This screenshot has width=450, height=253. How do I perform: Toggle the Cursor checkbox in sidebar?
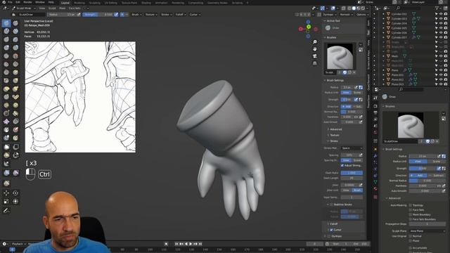coord(331,230)
